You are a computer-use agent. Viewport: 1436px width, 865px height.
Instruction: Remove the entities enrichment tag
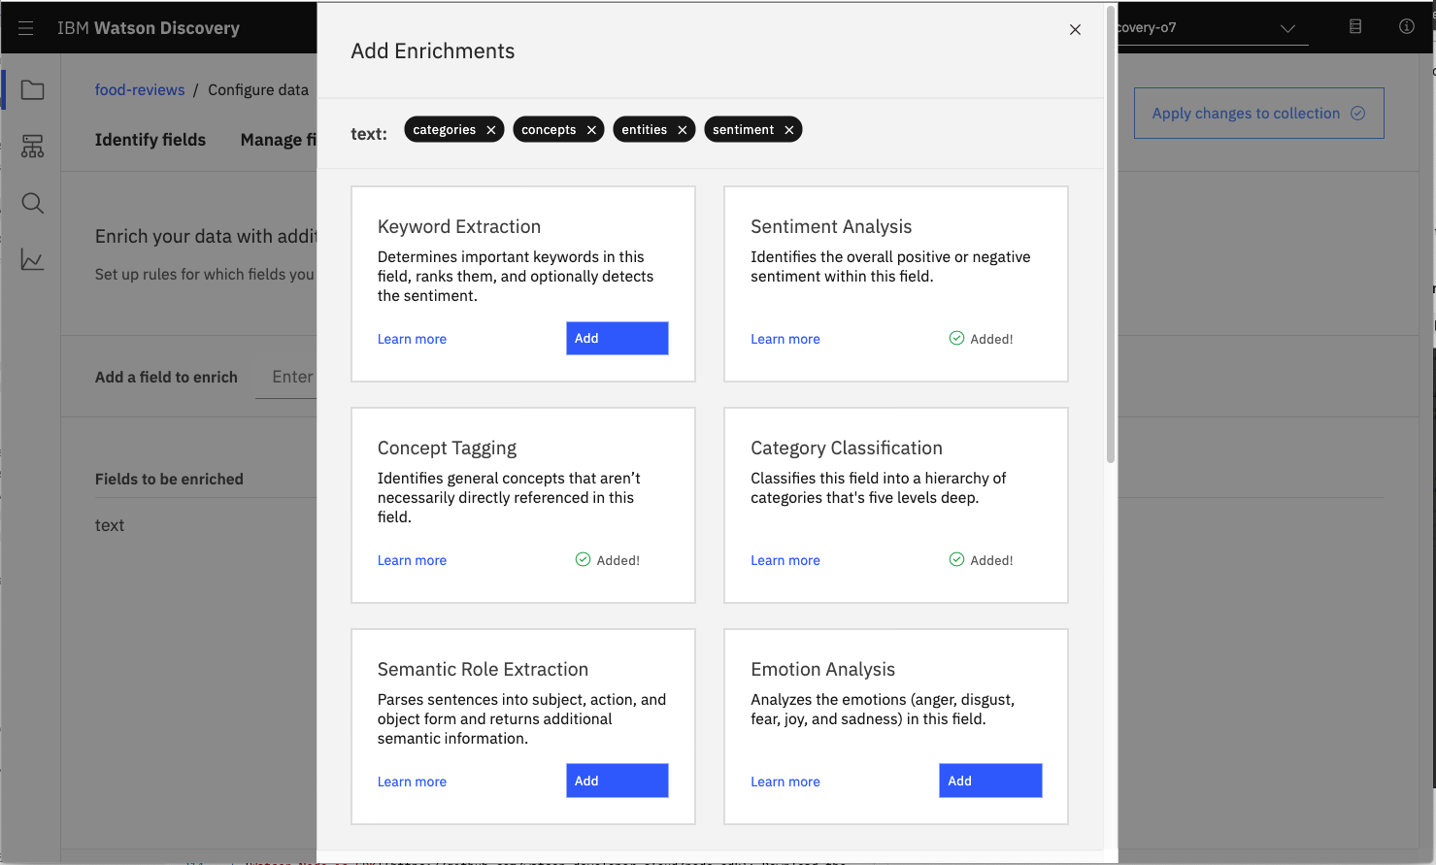(683, 130)
